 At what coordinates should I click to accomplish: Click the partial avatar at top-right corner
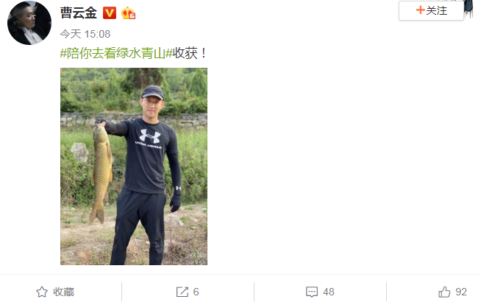pyautogui.click(x=468, y=9)
